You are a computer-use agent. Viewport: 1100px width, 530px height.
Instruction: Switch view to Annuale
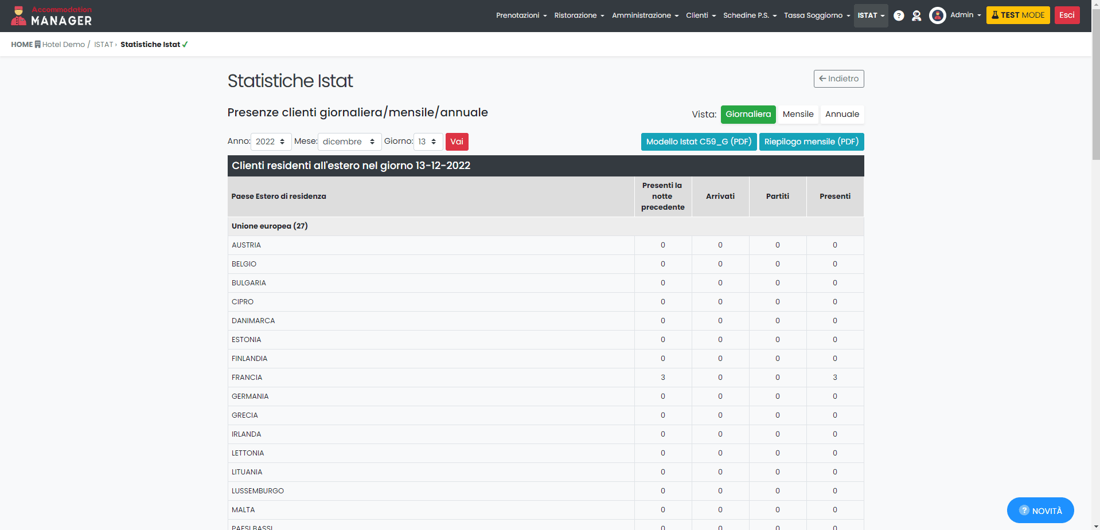[x=842, y=115]
